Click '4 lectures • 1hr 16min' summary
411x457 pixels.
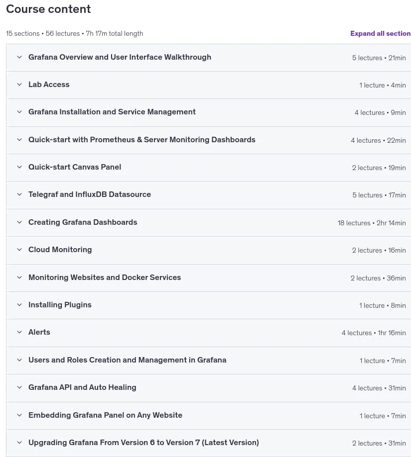coord(374,333)
